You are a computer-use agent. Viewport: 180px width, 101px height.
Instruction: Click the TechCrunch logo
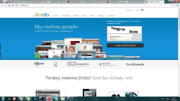coord(135,65)
